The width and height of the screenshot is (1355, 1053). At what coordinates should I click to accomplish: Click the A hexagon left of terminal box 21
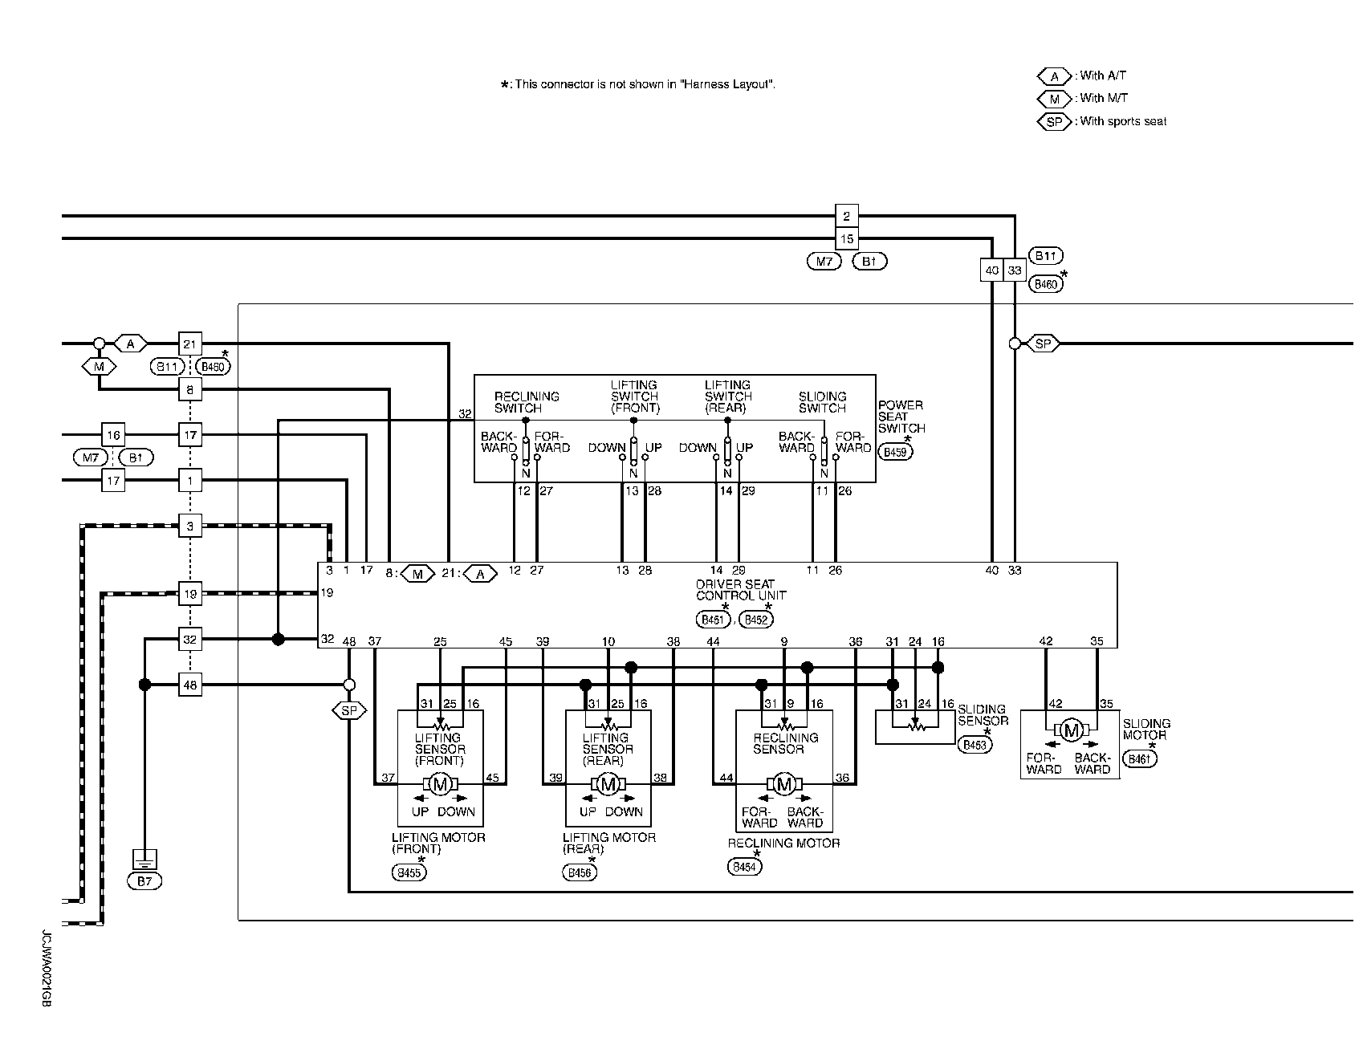pyautogui.click(x=131, y=344)
